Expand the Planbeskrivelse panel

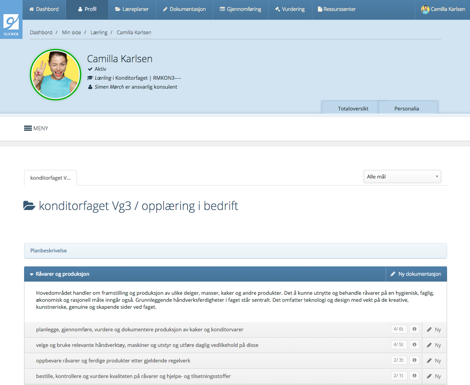[49, 251]
